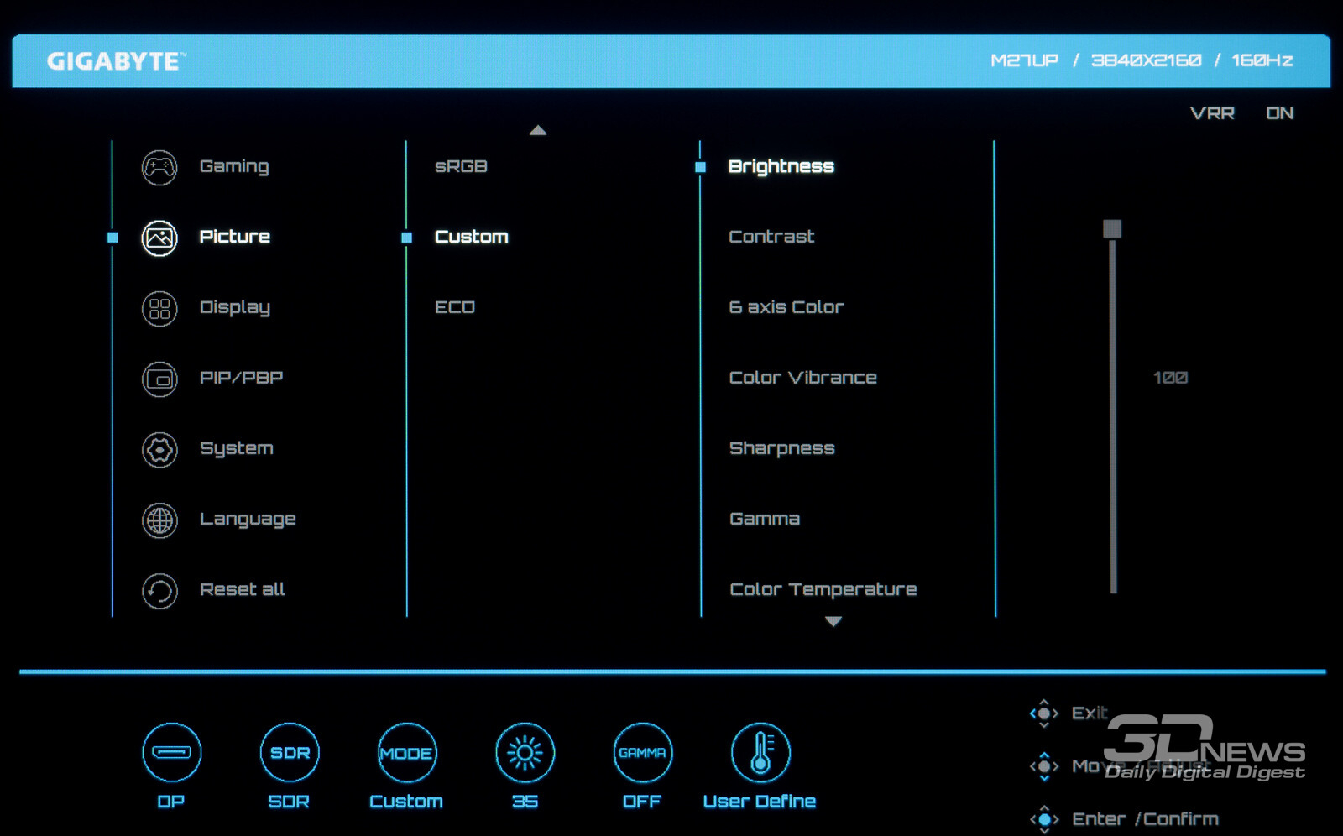Click the Picture menu icon
The height and width of the screenshot is (836, 1343).
[159, 238]
